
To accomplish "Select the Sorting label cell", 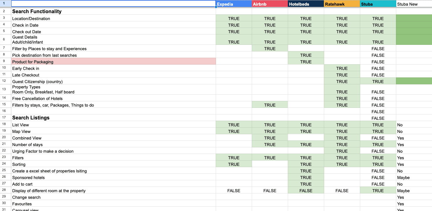I will pyautogui.click(x=113, y=164).
